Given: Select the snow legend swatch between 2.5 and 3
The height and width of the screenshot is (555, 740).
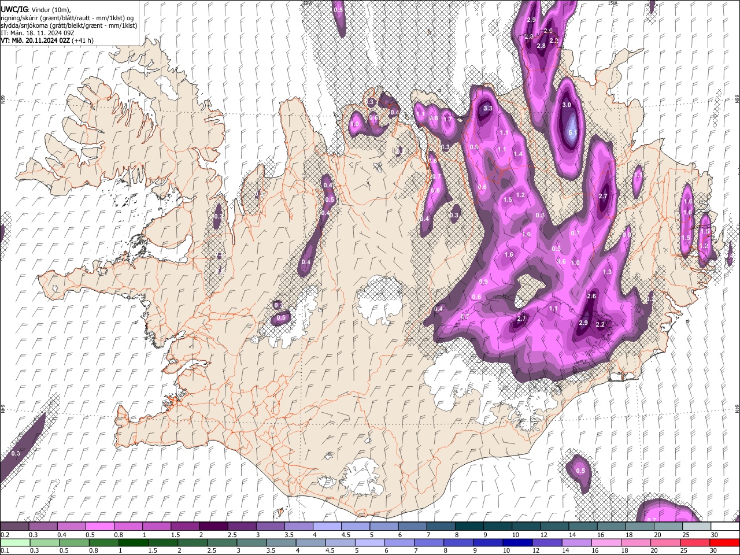Looking at the screenshot, I should pos(242,527).
